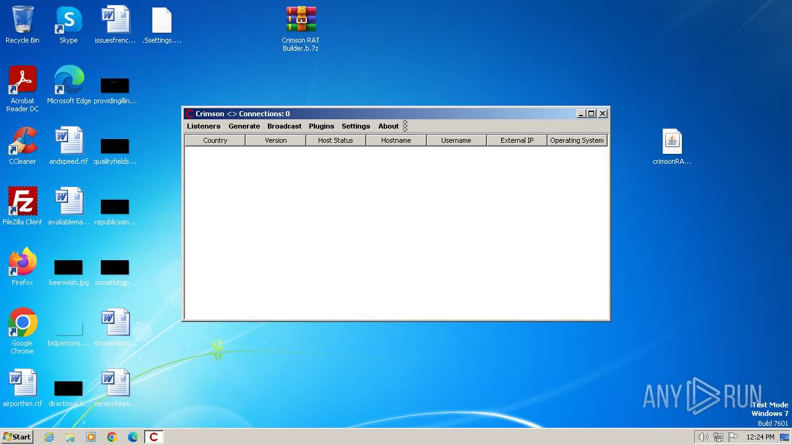Select the Skype desktop shortcut
Screen dimensions: 792x445
(69, 25)
